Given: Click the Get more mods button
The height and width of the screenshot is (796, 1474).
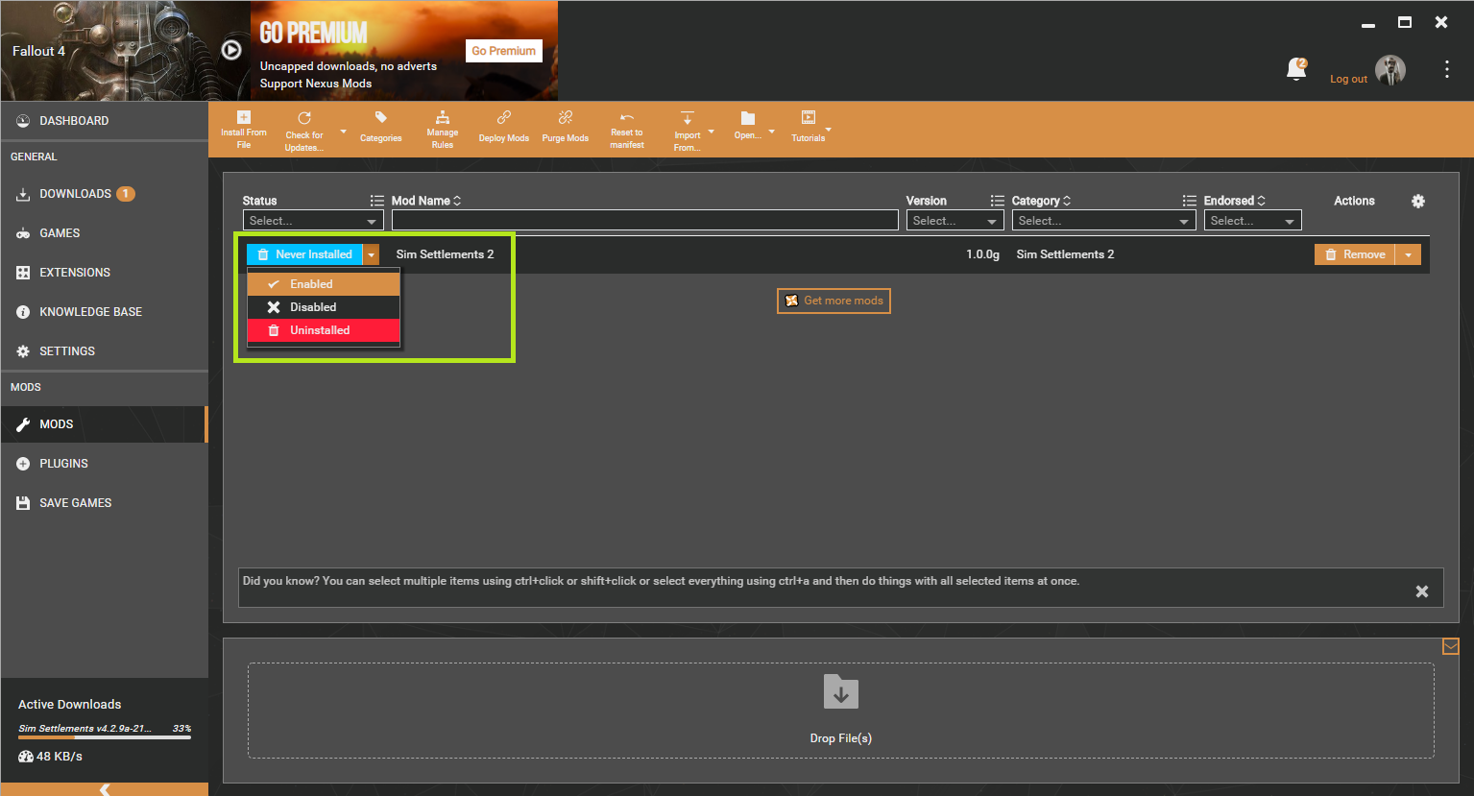Looking at the screenshot, I should [x=834, y=301].
